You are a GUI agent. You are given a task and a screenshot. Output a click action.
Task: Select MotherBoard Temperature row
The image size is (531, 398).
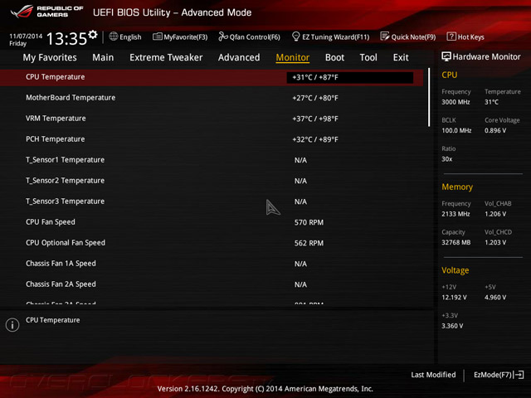[x=212, y=98]
